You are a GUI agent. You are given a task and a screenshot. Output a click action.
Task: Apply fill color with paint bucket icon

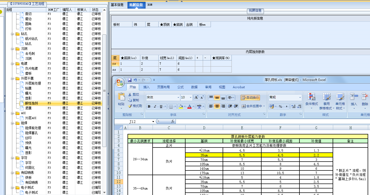point(180,107)
